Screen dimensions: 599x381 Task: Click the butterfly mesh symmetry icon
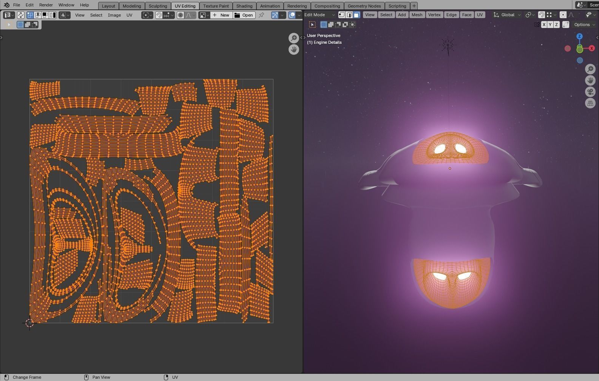[537, 25]
